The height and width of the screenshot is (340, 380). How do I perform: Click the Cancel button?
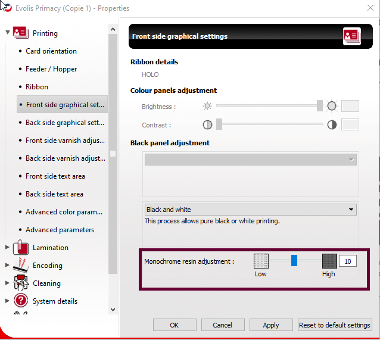(x=223, y=325)
